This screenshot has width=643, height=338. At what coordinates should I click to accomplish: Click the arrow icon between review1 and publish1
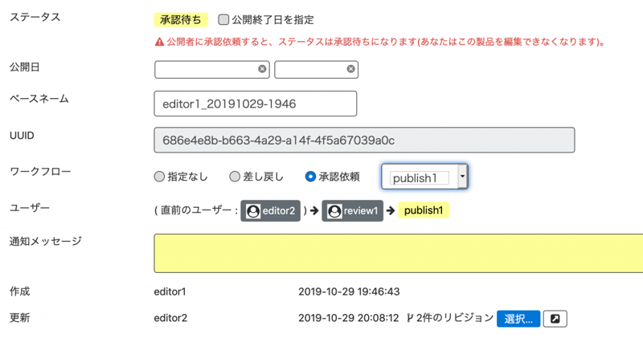[391, 211]
